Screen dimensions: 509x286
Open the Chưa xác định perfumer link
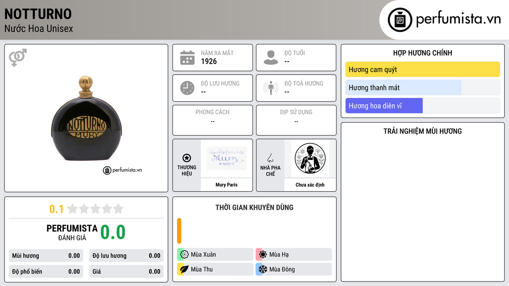(x=310, y=185)
